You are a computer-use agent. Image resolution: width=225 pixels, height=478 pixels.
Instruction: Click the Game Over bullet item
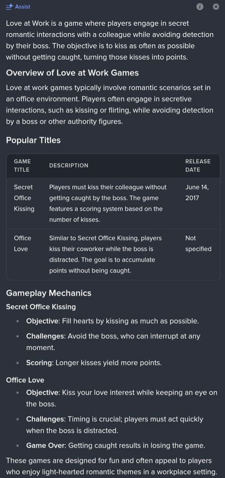116,446
